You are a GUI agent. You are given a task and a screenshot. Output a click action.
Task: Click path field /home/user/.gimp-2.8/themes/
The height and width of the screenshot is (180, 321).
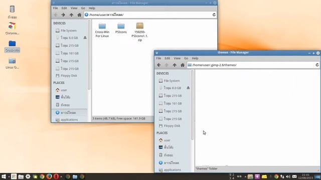click(253, 65)
